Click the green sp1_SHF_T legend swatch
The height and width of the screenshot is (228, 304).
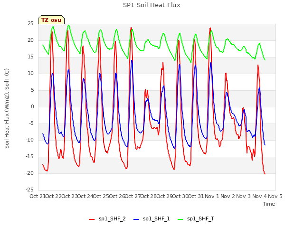[180, 219]
